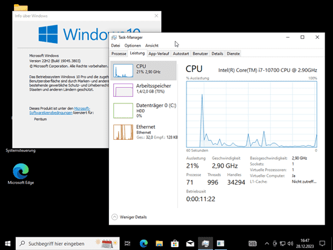Click the Betriebszeit value 0:00:11:22
Viewport: 333px width, 250px height.
[200, 199]
